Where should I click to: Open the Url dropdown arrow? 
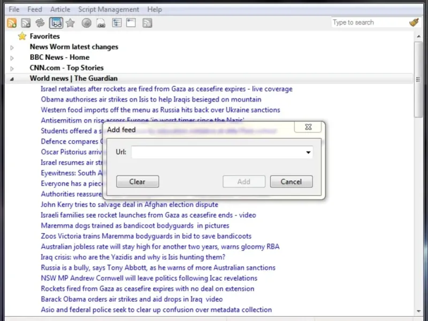308,152
